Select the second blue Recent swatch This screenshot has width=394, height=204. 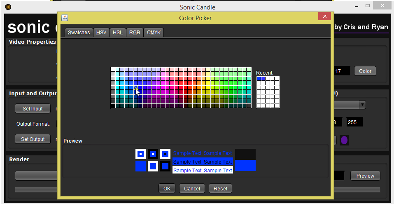[x=263, y=78]
